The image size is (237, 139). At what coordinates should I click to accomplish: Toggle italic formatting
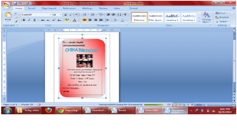(29, 20)
